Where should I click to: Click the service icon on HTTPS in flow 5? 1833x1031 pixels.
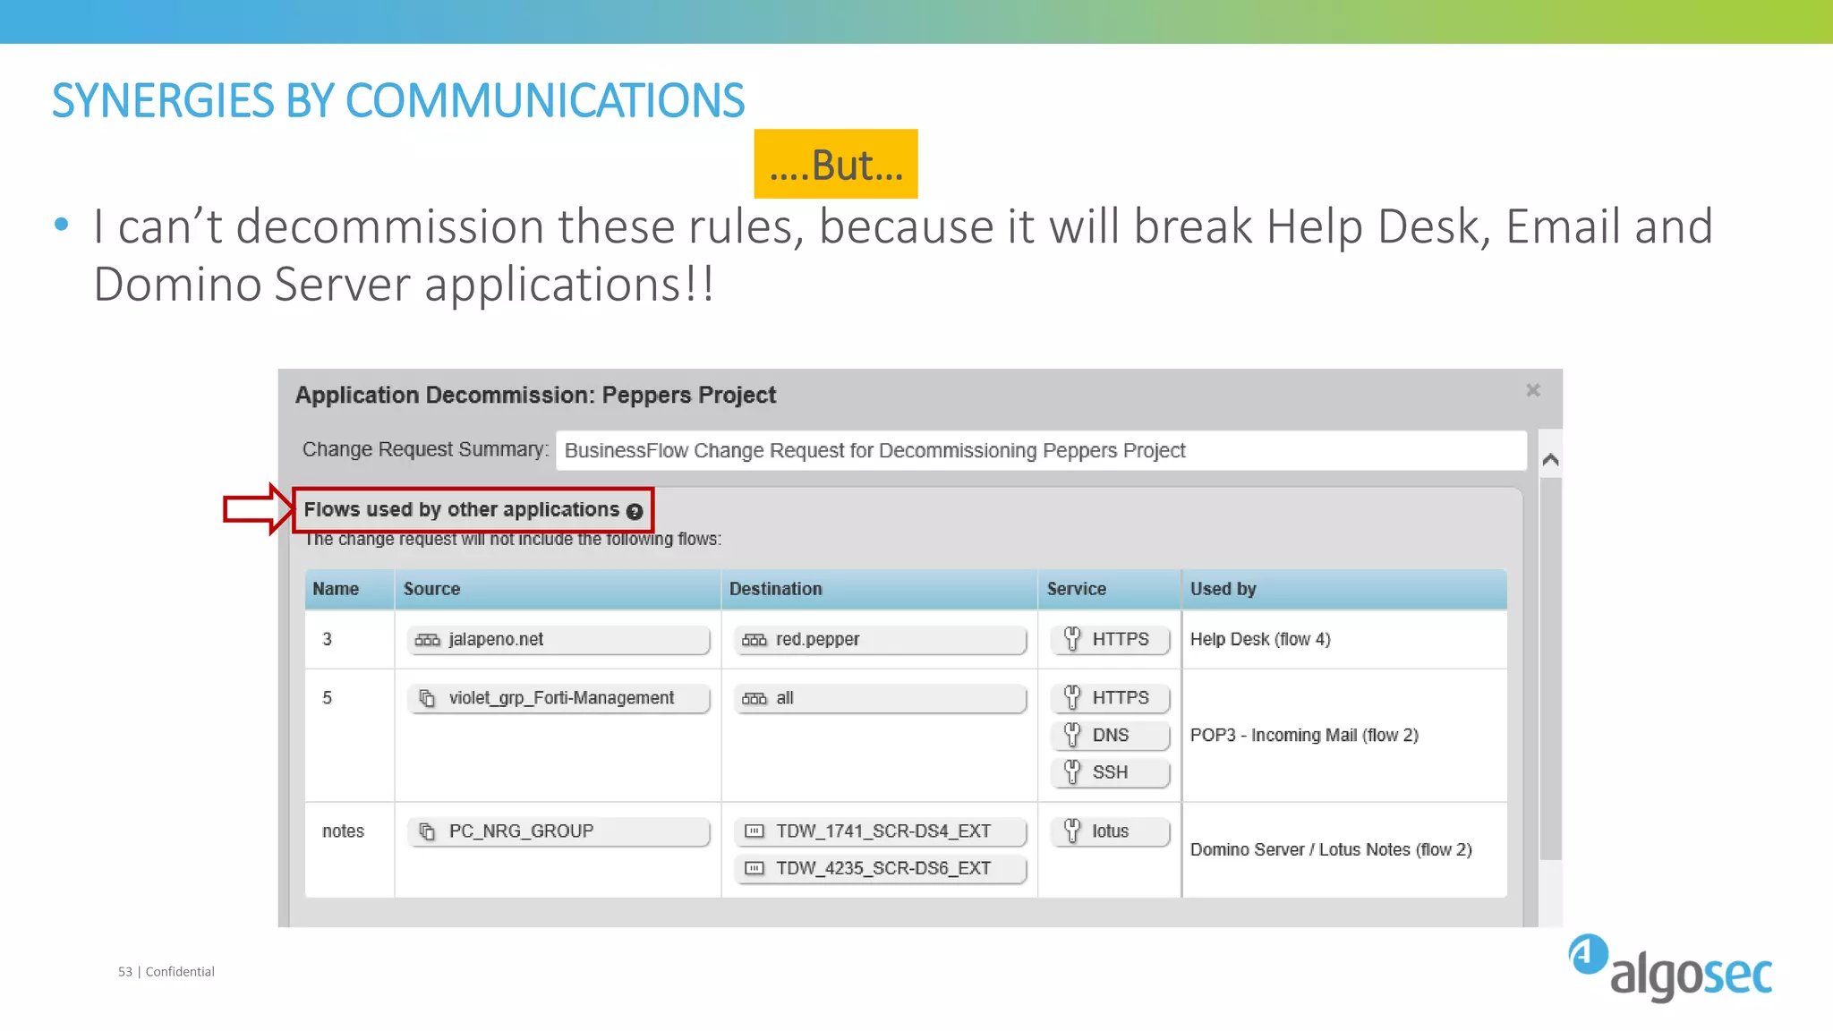point(1071,697)
